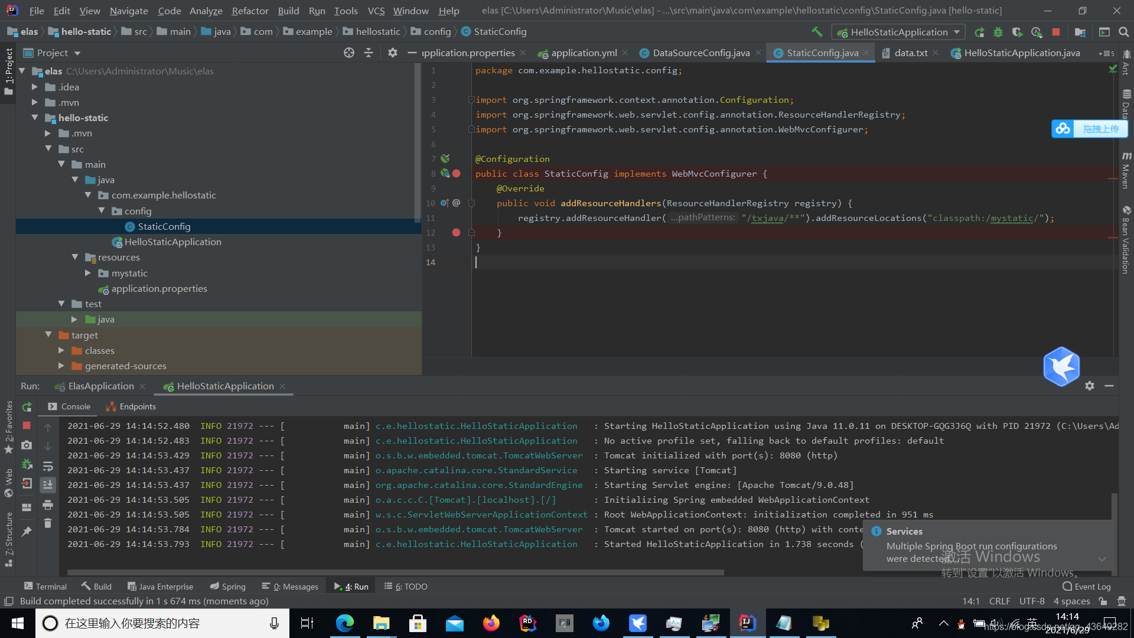This screenshot has height=638, width=1134.
Task: Open Project panel settings gear
Action: pyautogui.click(x=393, y=53)
